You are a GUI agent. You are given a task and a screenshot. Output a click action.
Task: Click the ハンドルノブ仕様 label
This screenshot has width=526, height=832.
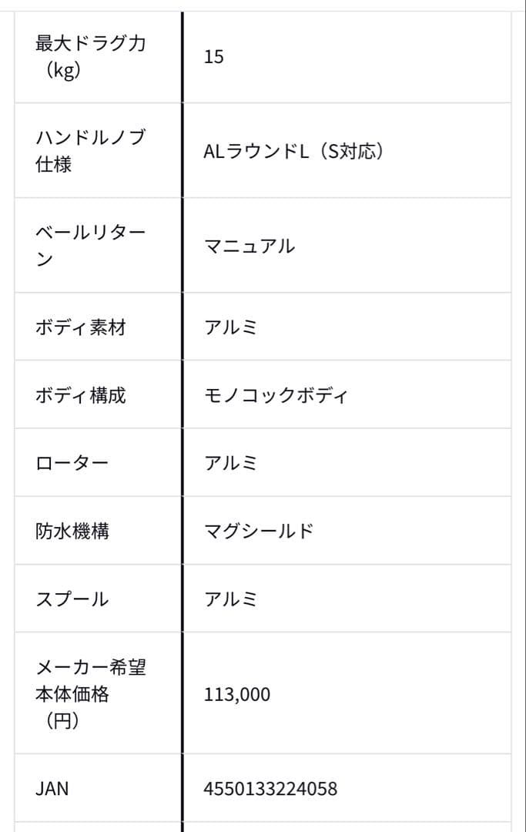click(90, 151)
